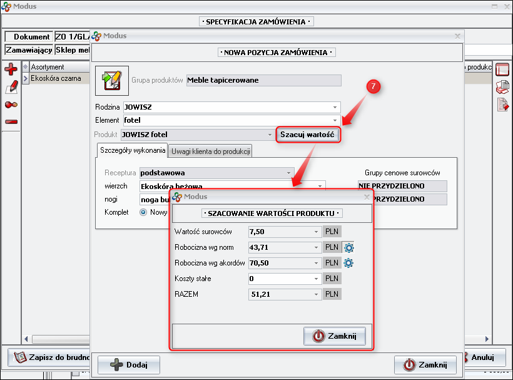Select the Ekoskóra czarna row in list
The width and height of the screenshot is (513, 380).
tap(55, 78)
